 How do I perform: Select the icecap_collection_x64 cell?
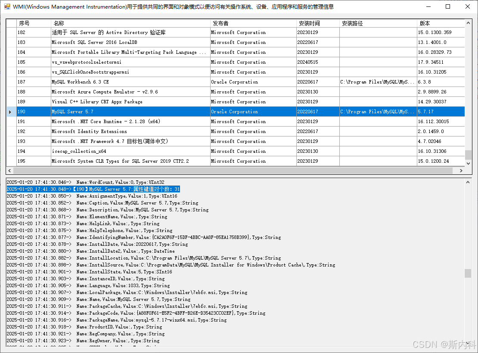pyautogui.click(x=130, y=151)
